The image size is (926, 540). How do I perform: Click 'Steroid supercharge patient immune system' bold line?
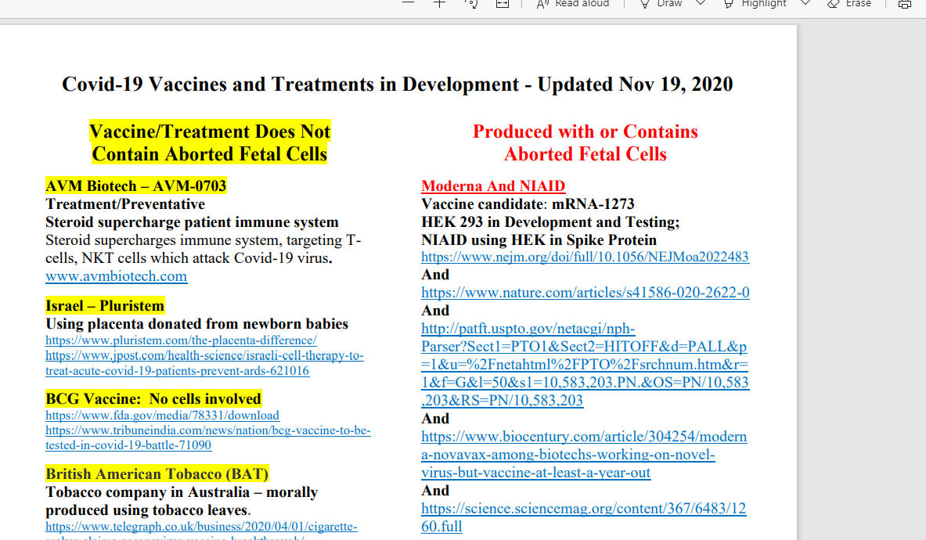(x=192, y=222)
